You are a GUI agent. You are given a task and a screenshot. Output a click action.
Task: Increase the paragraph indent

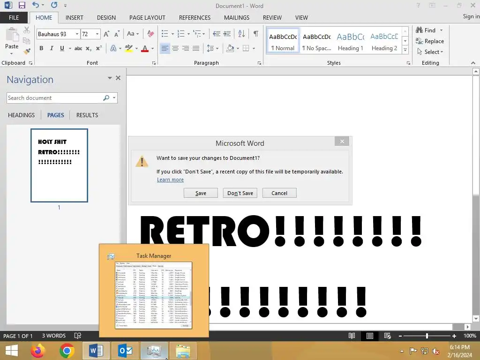pyautogui.click(x=227, y=34)
